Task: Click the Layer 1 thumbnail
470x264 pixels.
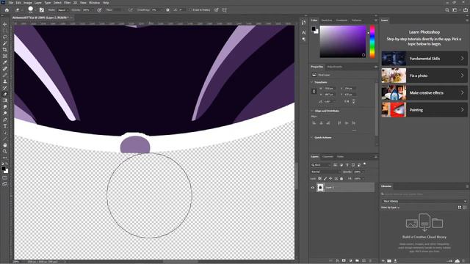Action: [x=320, y=188]
